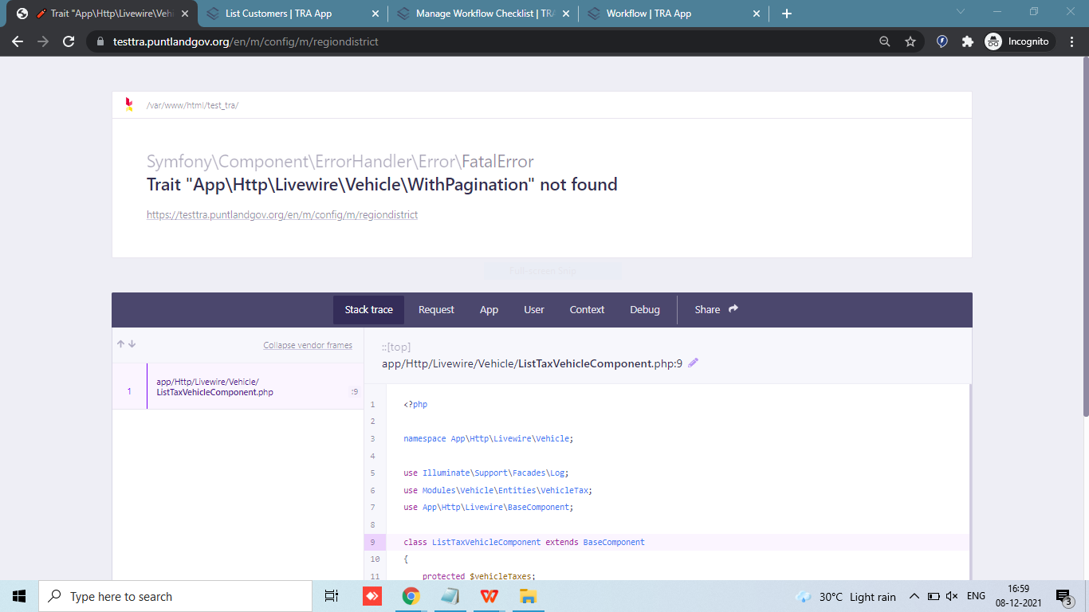Switch input language via ENG indicator
The image size is (1089, 612).
click(976, 596)
